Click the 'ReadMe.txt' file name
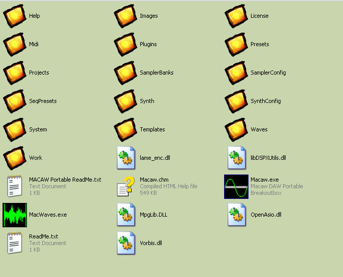Viewport: 343px width, 277px height. click(x=44, y=236)
